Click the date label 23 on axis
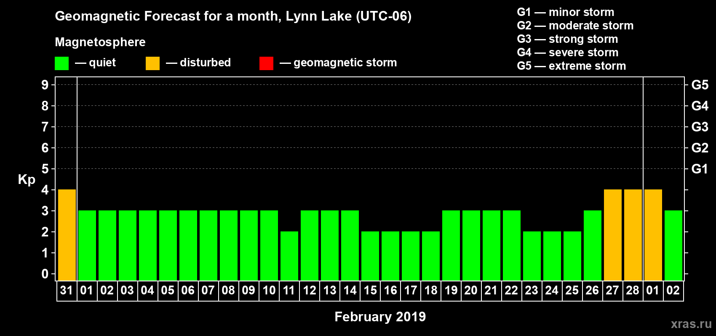Image resolution: width=716 pixels, height=336 pixels. pyautogui.click(x=532, y=290)
